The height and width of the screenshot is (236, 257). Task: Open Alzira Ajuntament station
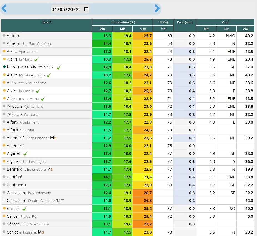point(22,52)
